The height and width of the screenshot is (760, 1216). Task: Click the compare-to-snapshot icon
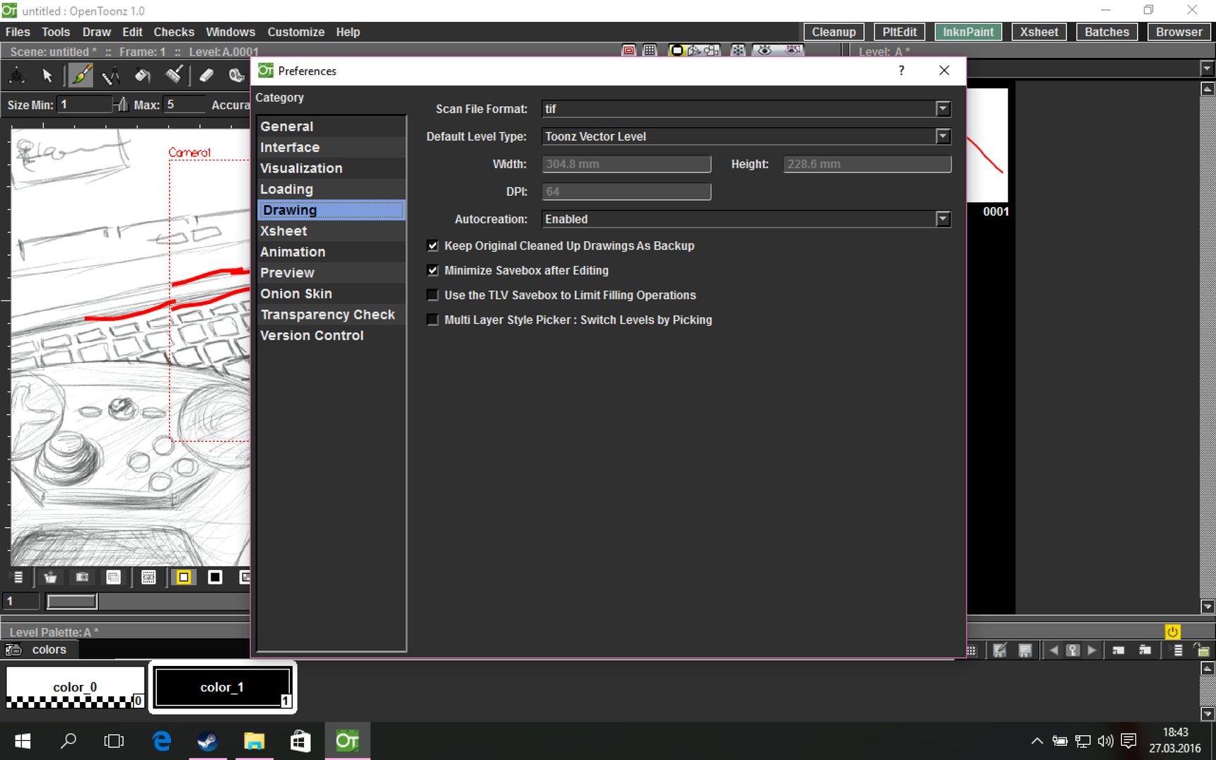(113, 578)
